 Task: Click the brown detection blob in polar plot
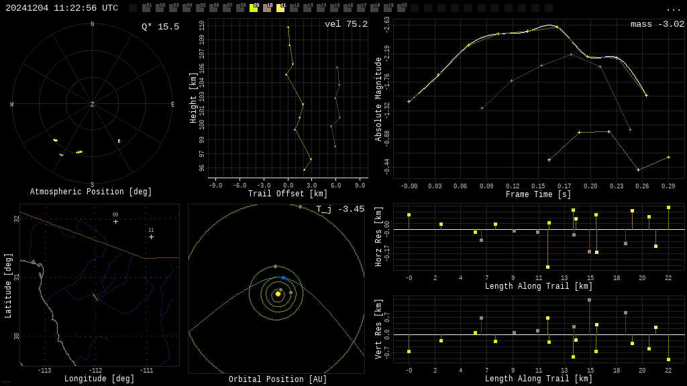[61, 155]
